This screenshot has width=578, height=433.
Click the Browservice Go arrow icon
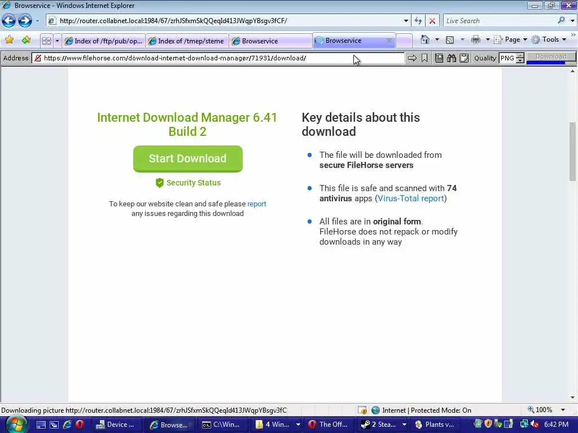point(412,58)
